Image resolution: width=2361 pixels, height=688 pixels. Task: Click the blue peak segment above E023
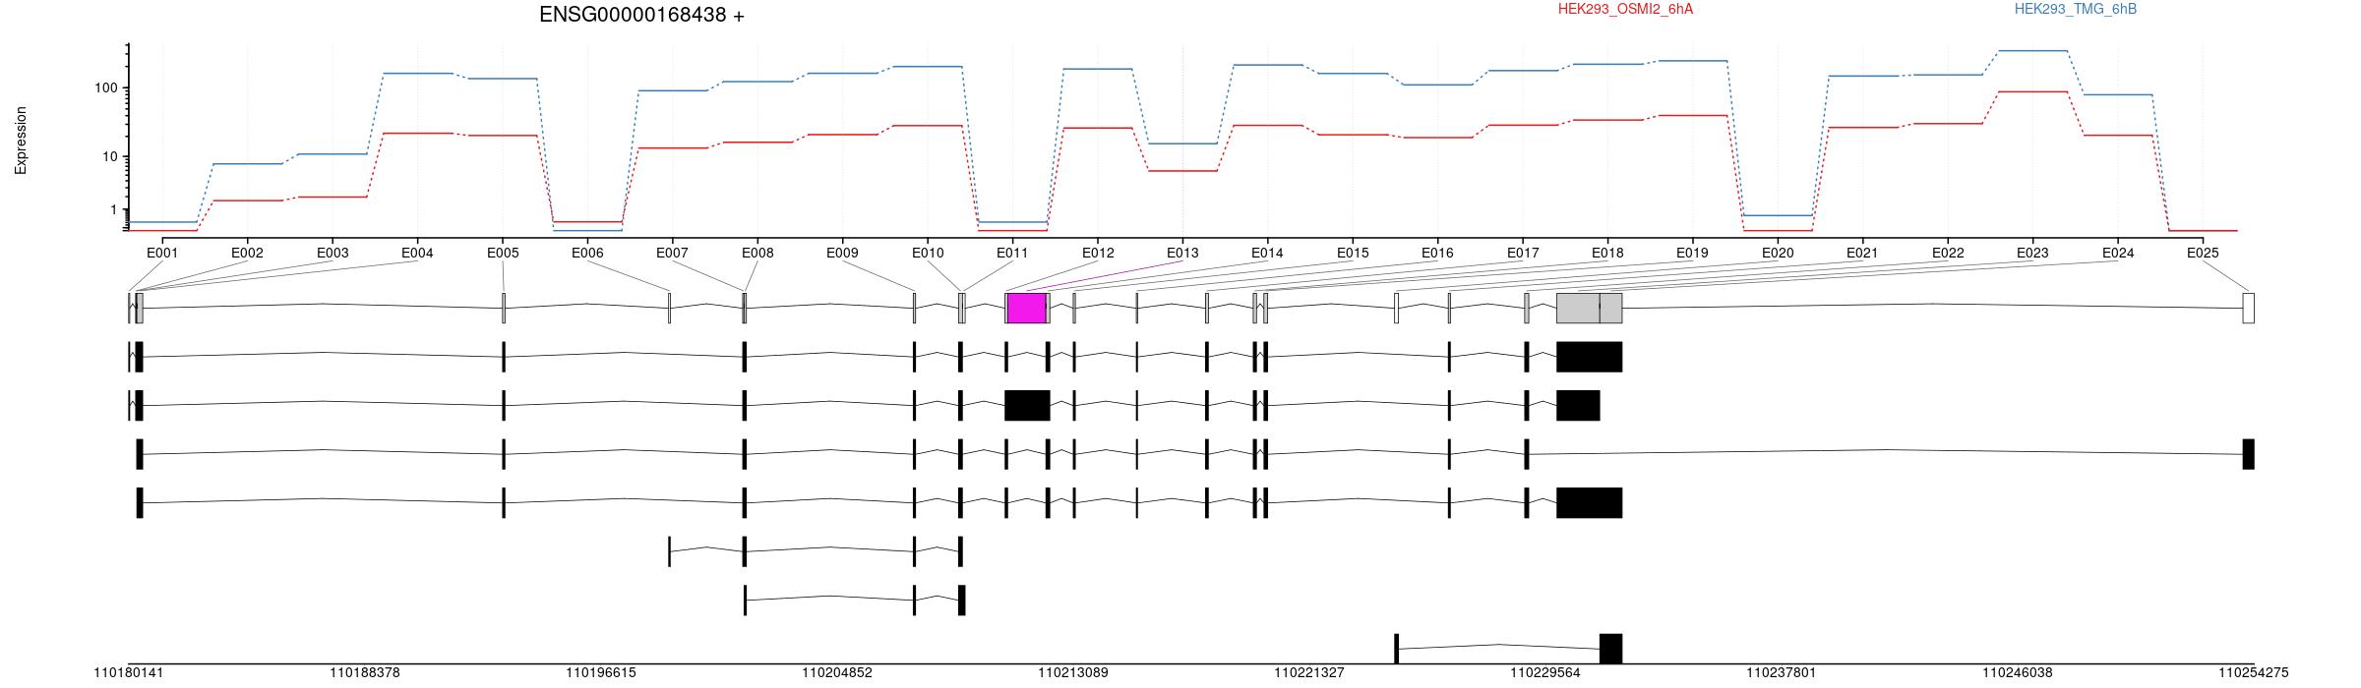[2032, 50]
